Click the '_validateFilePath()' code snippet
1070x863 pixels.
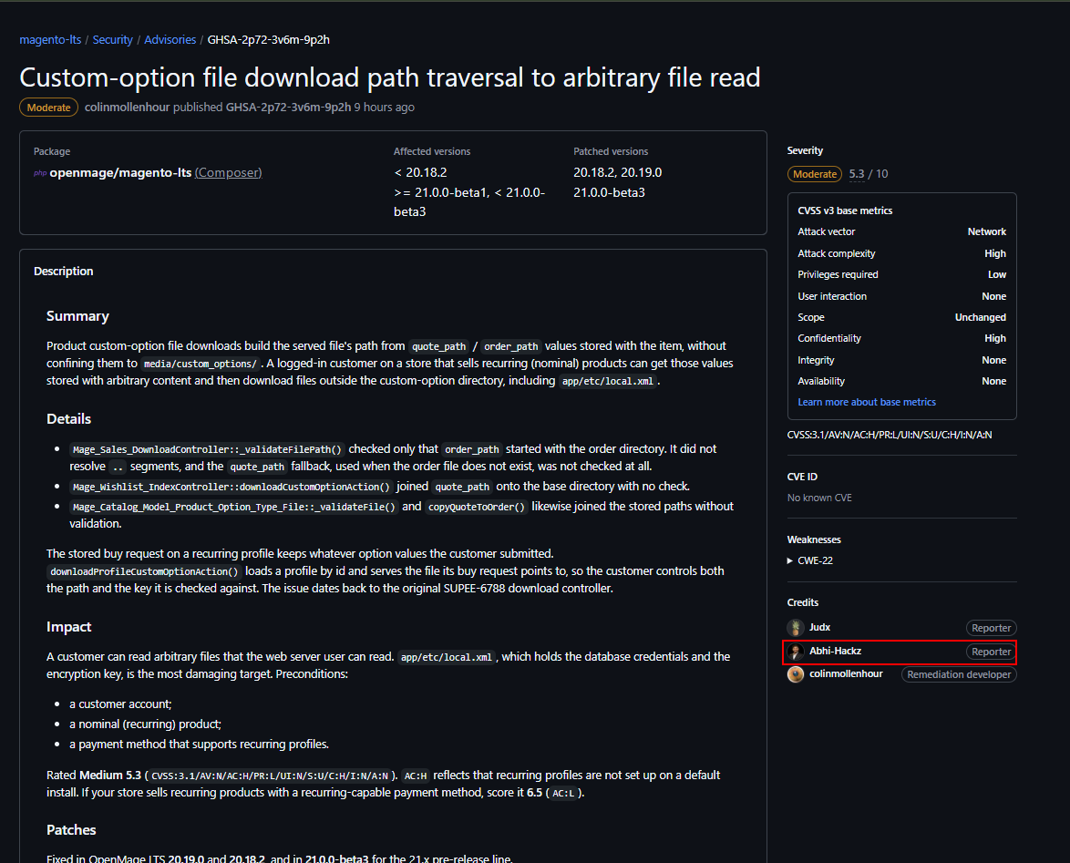click(207, 449)
